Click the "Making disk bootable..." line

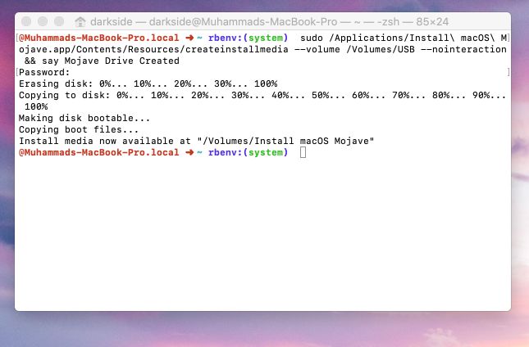click(x=84, y=118)
